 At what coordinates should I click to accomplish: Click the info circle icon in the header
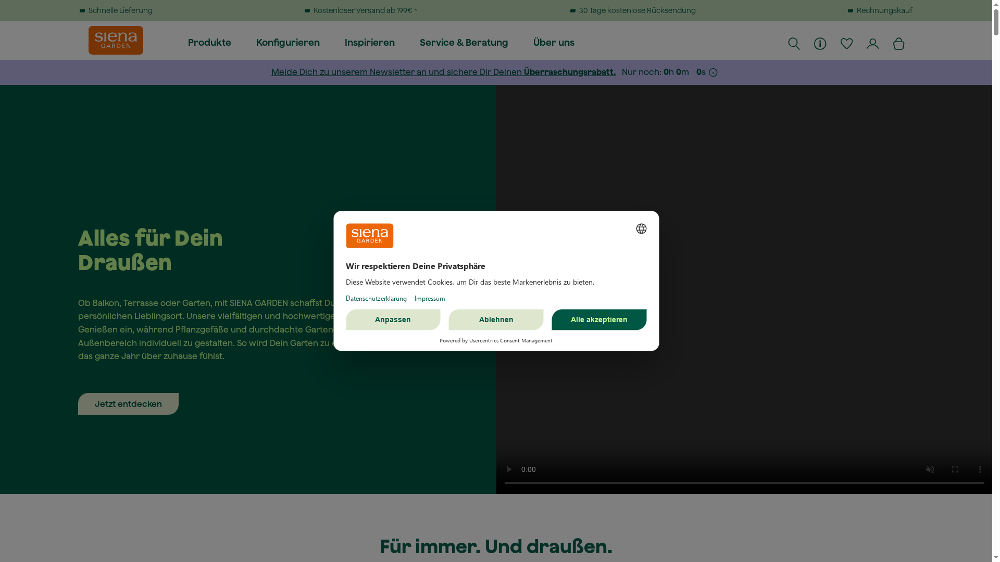coord(820,44)
